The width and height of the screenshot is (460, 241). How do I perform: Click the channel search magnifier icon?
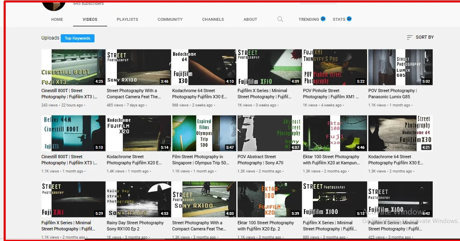[x=280, y=19]
